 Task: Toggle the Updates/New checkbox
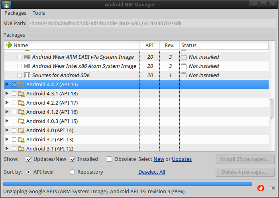point(29,159)
